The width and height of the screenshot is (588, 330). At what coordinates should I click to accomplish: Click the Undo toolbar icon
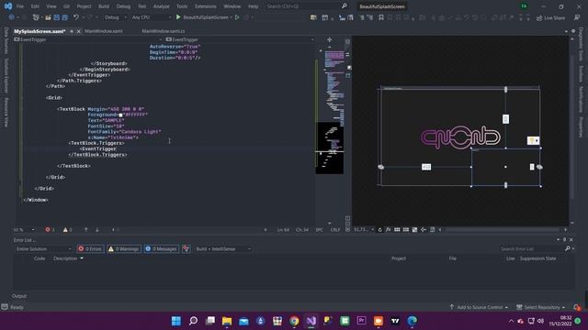coord(76,17)
